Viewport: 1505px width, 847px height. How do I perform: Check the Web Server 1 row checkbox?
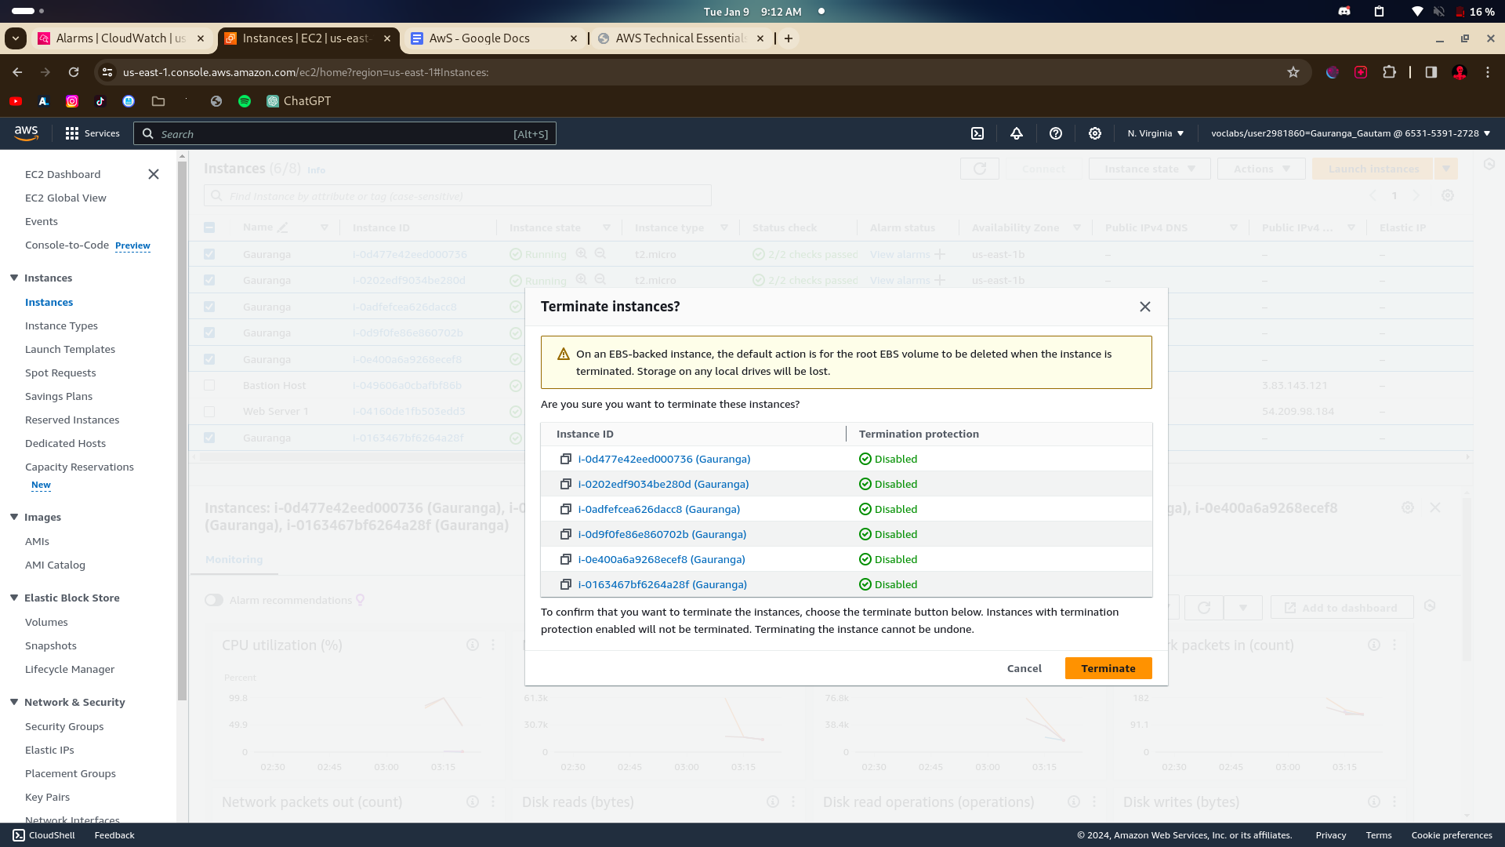209,412
